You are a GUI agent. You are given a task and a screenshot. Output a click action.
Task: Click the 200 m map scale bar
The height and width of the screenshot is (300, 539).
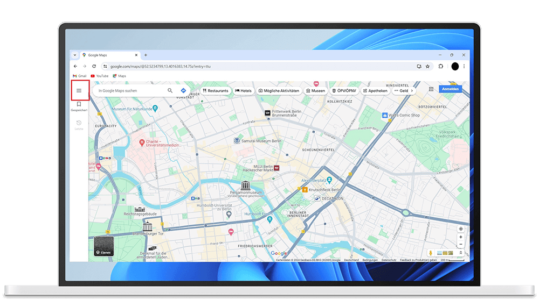(x=453, y=260)
